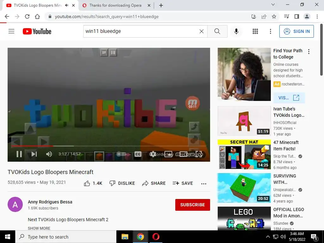Open media controls icon in Chrome toolbar
Screen dimensions: 324x243
pyautogui.click(x=287, y=16)
